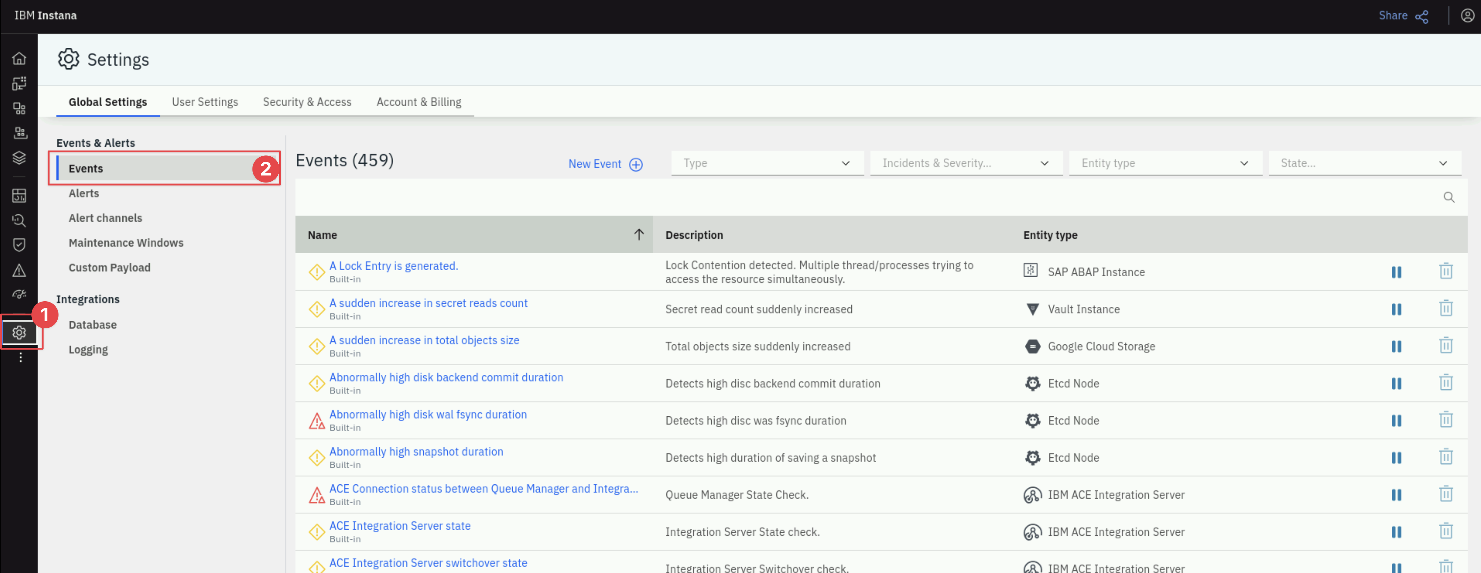
Task: Delete the sudden increase in secret reads event
Action: tap(1445, 309)
